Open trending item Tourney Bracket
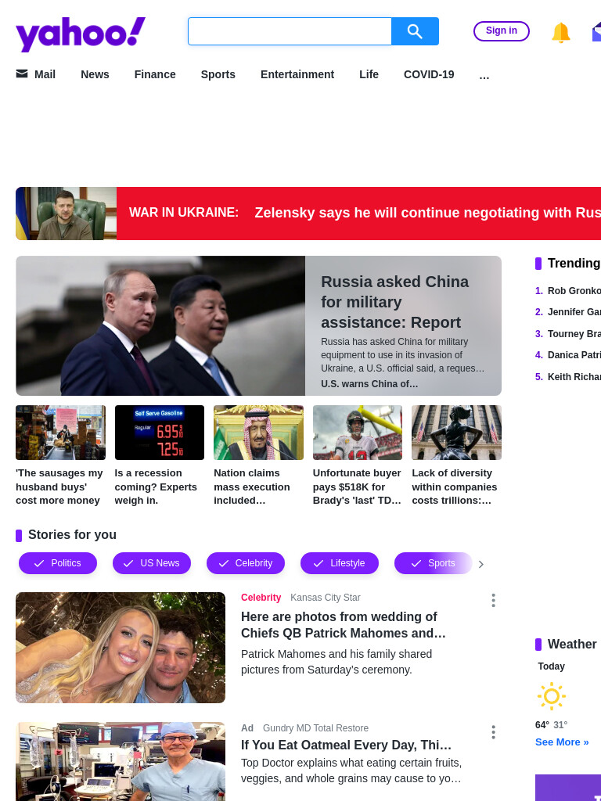The width and height of the screenshot is (601, 801). 574,333
